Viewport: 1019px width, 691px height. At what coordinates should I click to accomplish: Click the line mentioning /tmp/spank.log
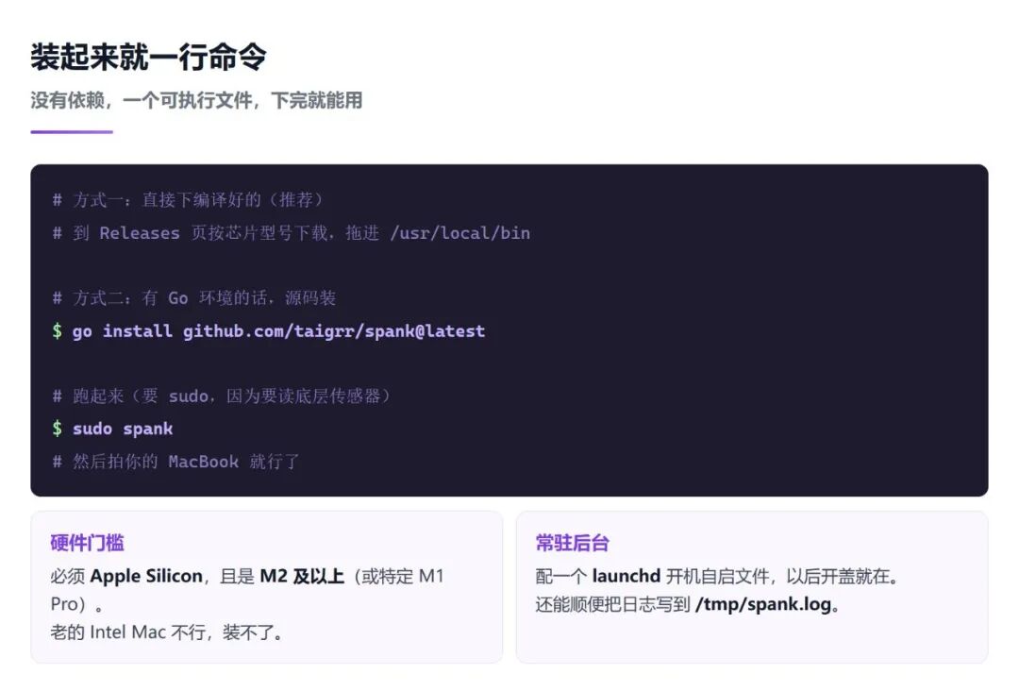pos(688,604)
